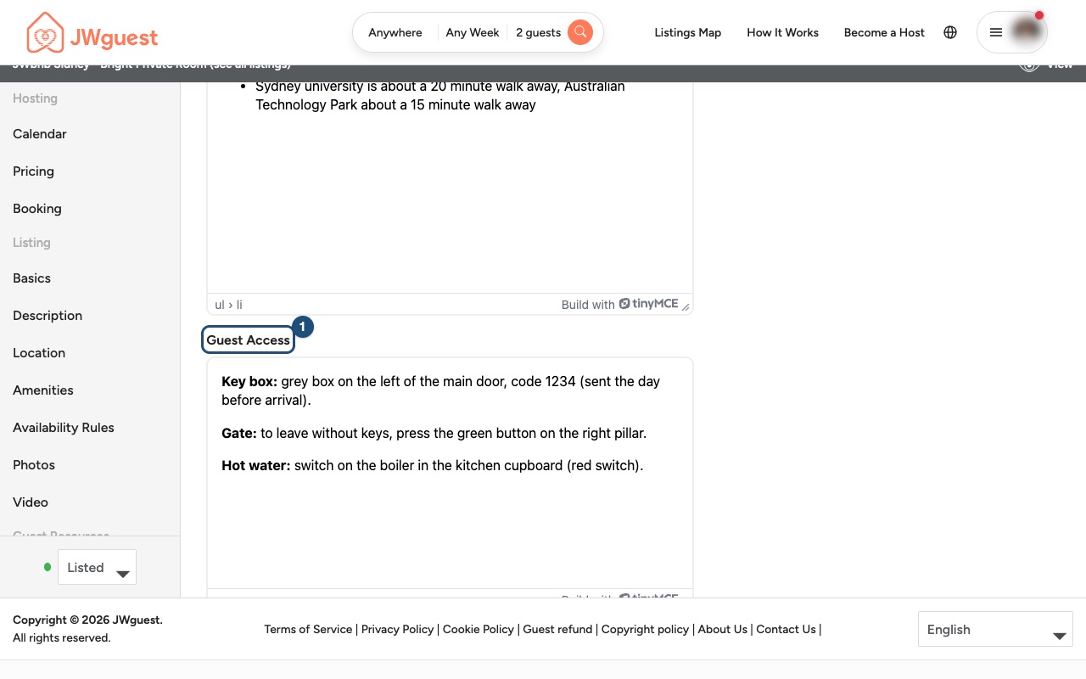
Task: Open Privacy Policy link
Action: pos(398,629)
